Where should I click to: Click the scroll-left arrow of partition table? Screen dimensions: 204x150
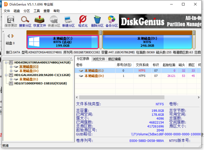[77, 97]
